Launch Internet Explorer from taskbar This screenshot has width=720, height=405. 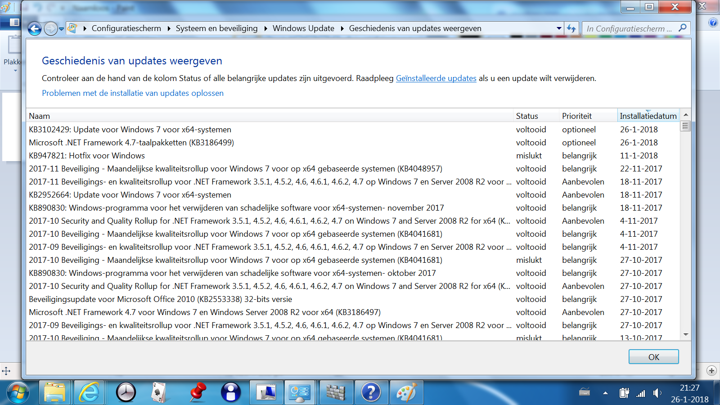pyautogui.click(x=89, y=393)
